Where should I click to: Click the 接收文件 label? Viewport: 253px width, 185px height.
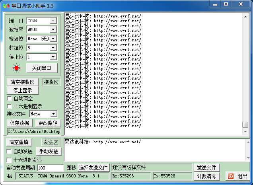tap(16, 114)
